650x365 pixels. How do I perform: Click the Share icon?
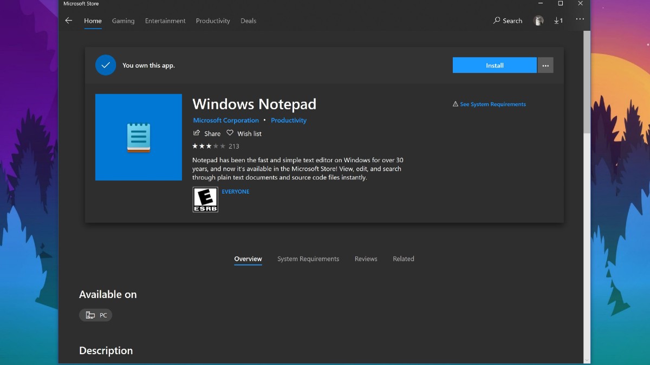[x=197, y=133]
